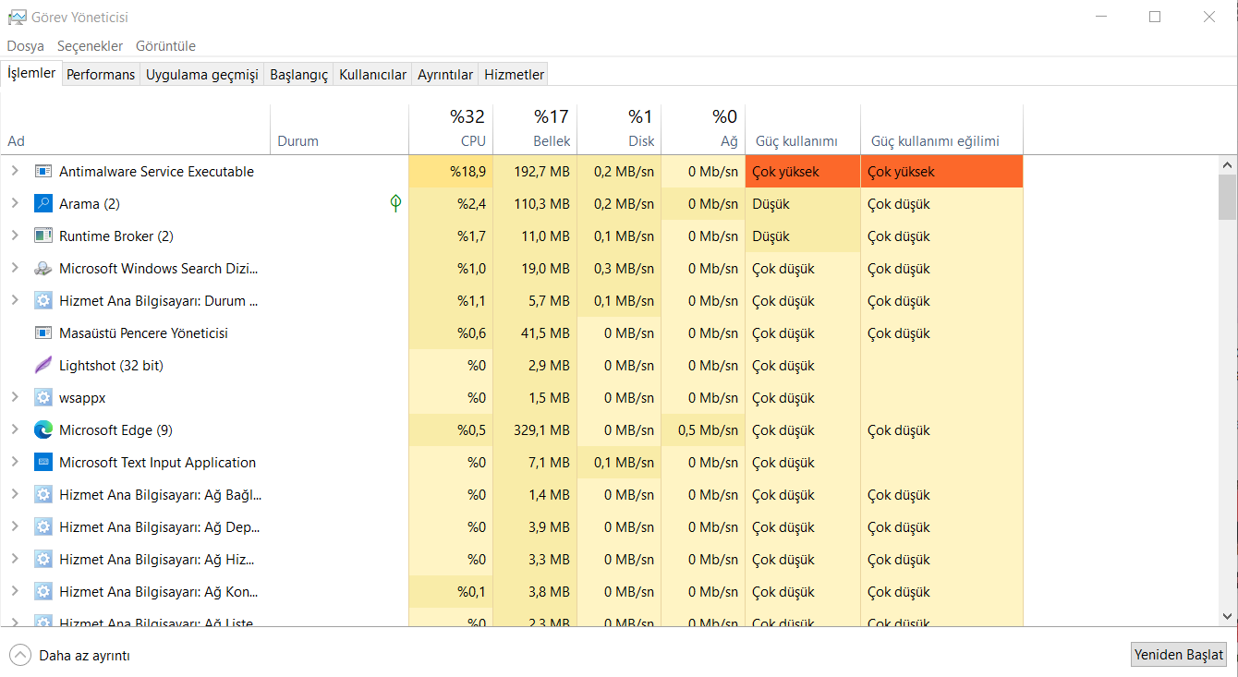Image resolution: width=1238 pixels, height=677 pixels.
Task: Click the Masaüstü Pencere Yöneticisi icon
Action: [43, 333]
